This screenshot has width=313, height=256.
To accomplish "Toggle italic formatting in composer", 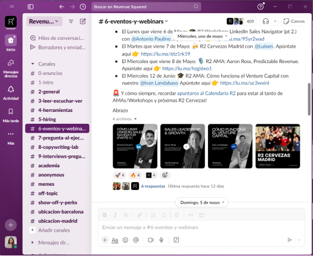I will [x=115, y=215].
